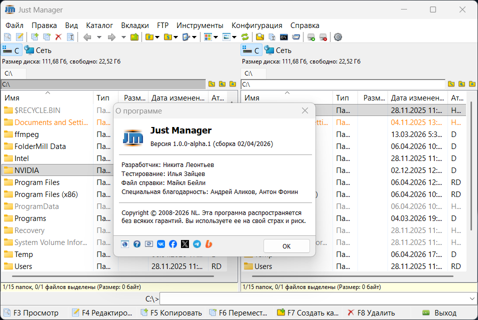Open the command line history dropdown
This screenshot has width=478, height=320.
[472, 298]
